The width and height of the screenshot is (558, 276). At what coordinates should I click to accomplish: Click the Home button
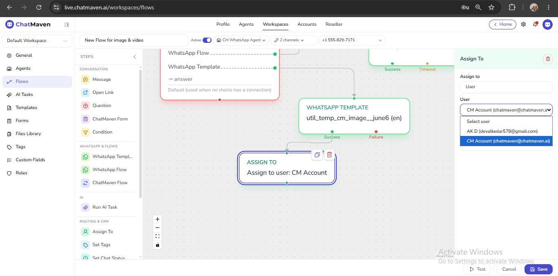click(502, 24)
